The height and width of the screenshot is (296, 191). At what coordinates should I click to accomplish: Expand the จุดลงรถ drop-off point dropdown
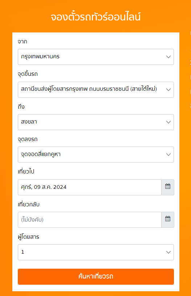point(96,155)
